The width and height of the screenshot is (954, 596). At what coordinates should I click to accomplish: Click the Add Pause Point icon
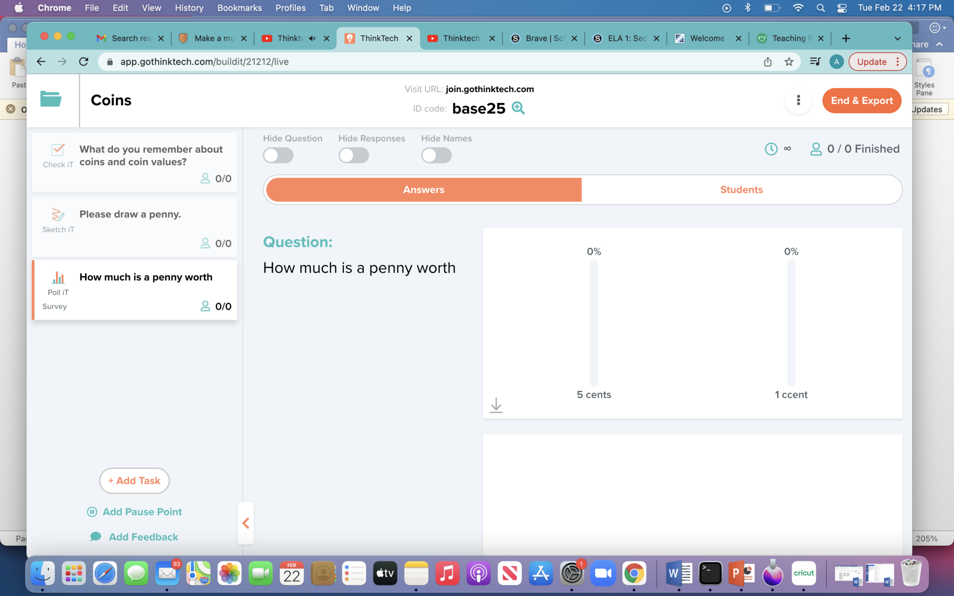click(x=92, y=512)
